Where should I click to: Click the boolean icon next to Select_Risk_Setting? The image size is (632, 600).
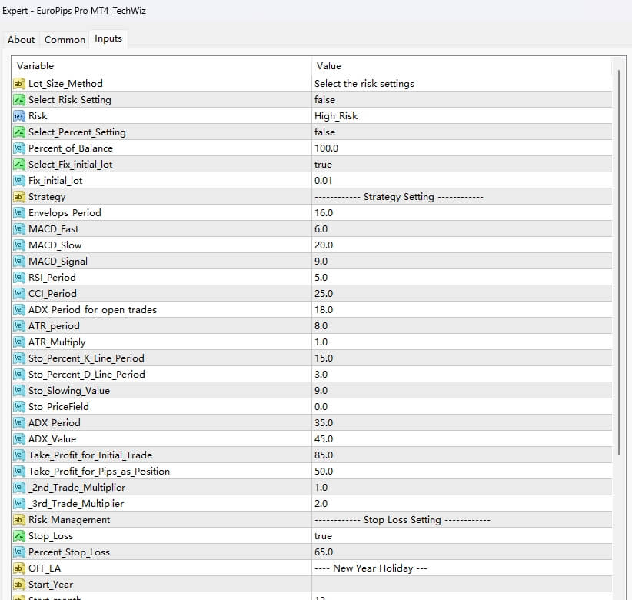click(19, 99)
